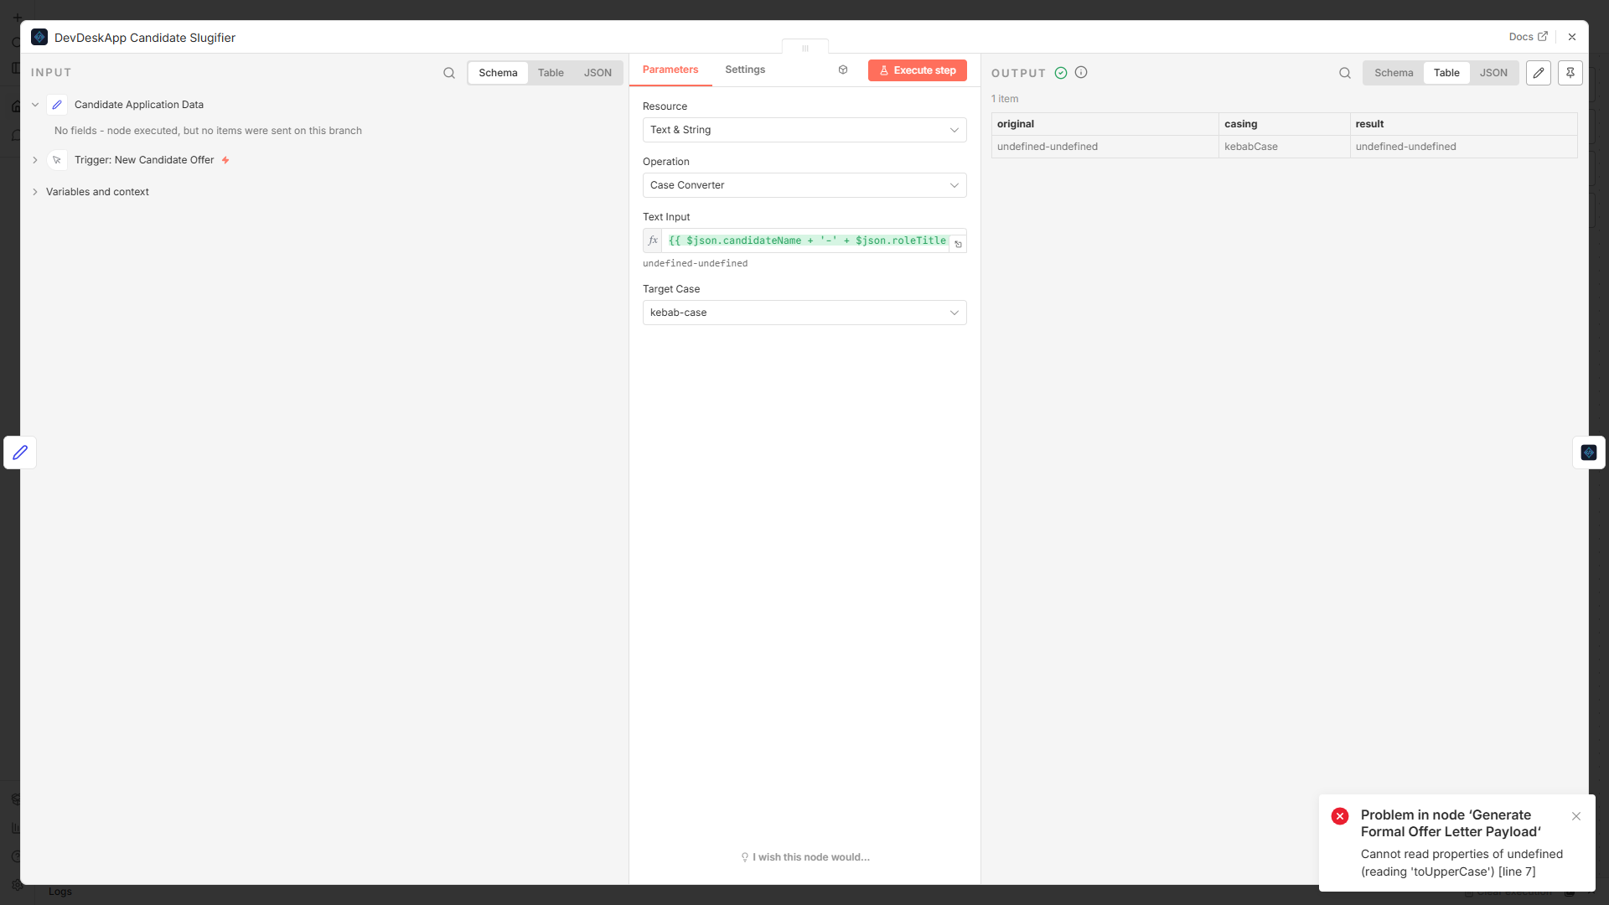The image size is (1609, 905).
Task: Click the 'kebabCase' cell in output table
Action: 1284,147
